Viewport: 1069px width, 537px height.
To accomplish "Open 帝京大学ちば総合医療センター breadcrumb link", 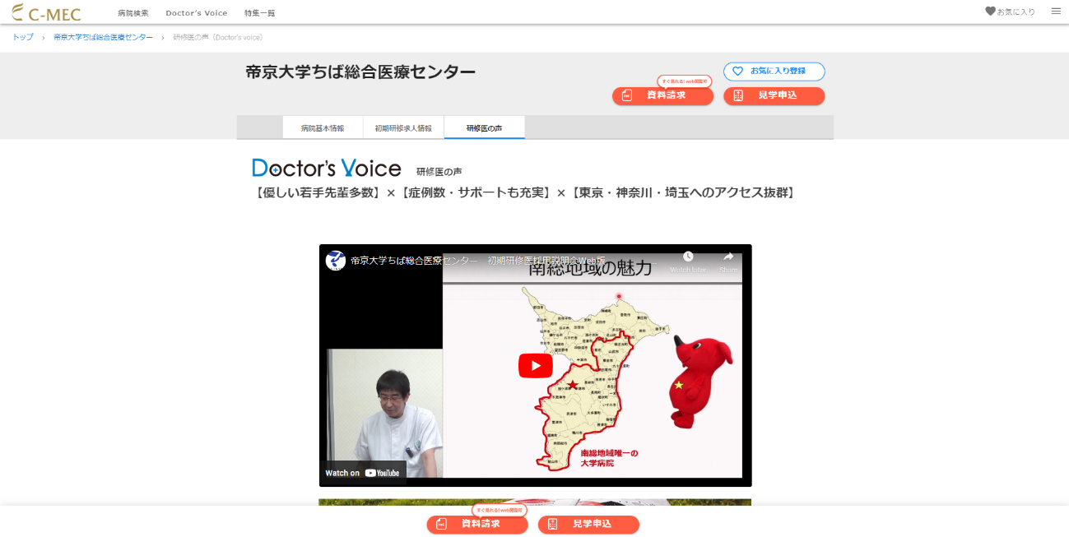I will 103,38.
